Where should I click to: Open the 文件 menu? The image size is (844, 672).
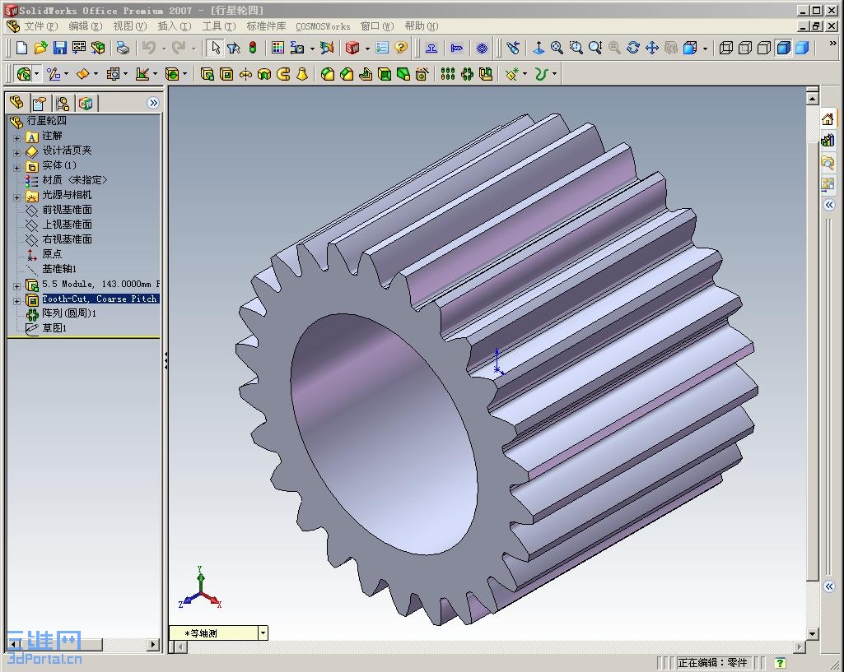pyautogui.click(x=40, y=25)
